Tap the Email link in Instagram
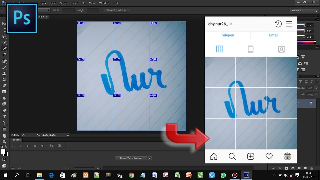Screen dimensions: 320x180 (274, 35)
